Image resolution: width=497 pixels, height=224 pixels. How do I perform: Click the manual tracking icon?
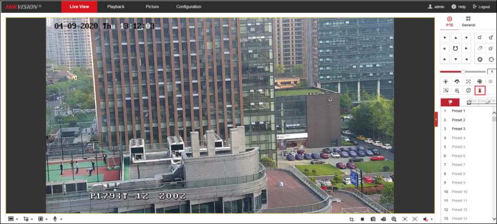tap(445, 90)
